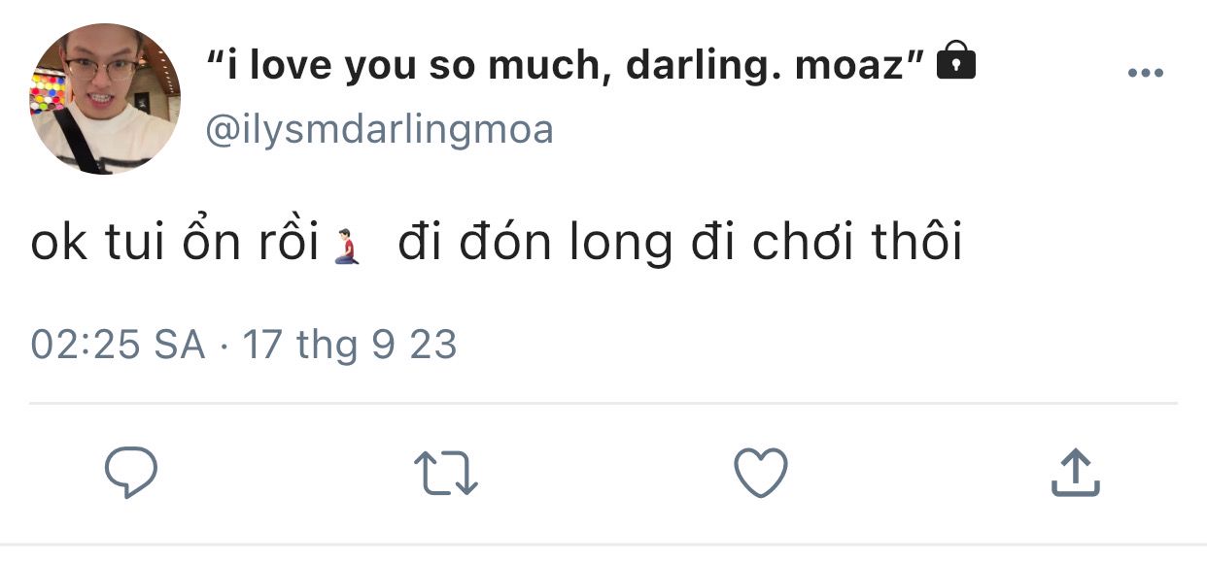This screenshot has height=562, width=1207.
Task: Click the kneeling person emoji in tweet
Action: coord(347,248)
